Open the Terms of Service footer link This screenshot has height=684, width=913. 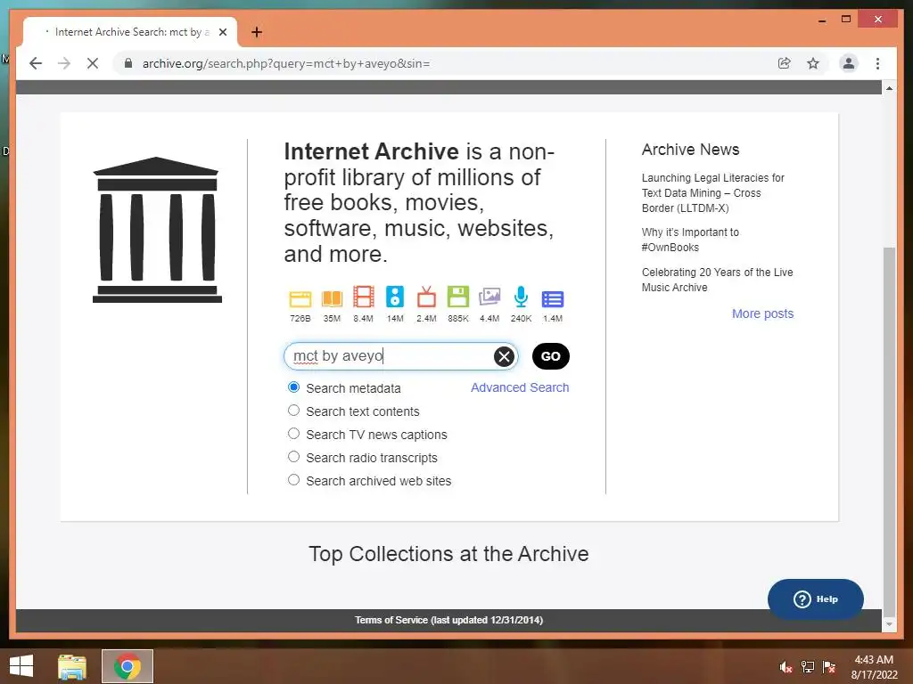pyautogui.click(x=449, y=620)
